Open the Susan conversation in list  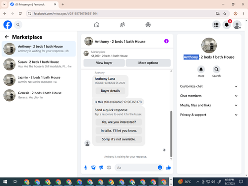(x=39, y=64)
